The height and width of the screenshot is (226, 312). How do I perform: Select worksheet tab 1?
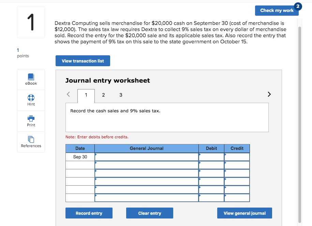pos(86,95)
